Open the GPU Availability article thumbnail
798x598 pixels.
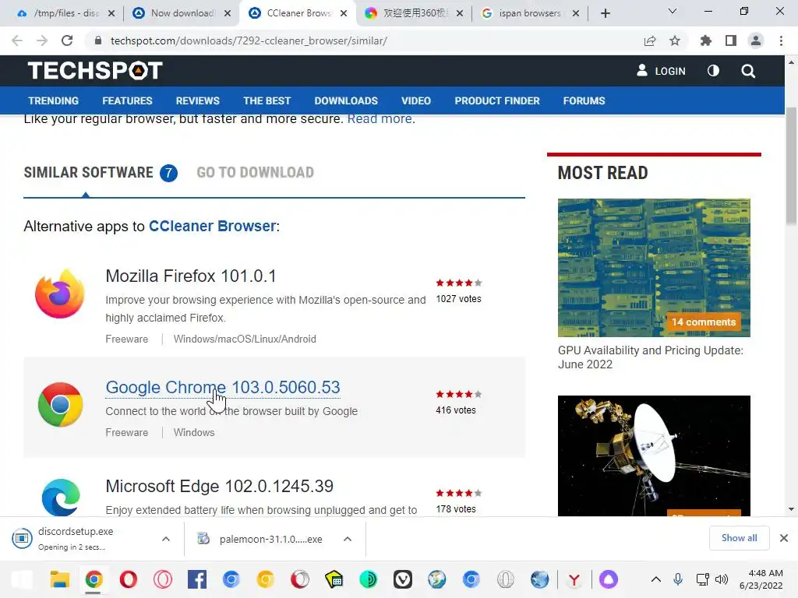pos(654,268)
